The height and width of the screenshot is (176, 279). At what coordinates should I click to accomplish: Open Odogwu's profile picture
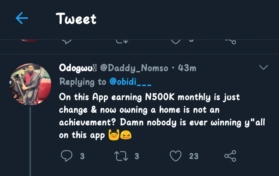30,85
